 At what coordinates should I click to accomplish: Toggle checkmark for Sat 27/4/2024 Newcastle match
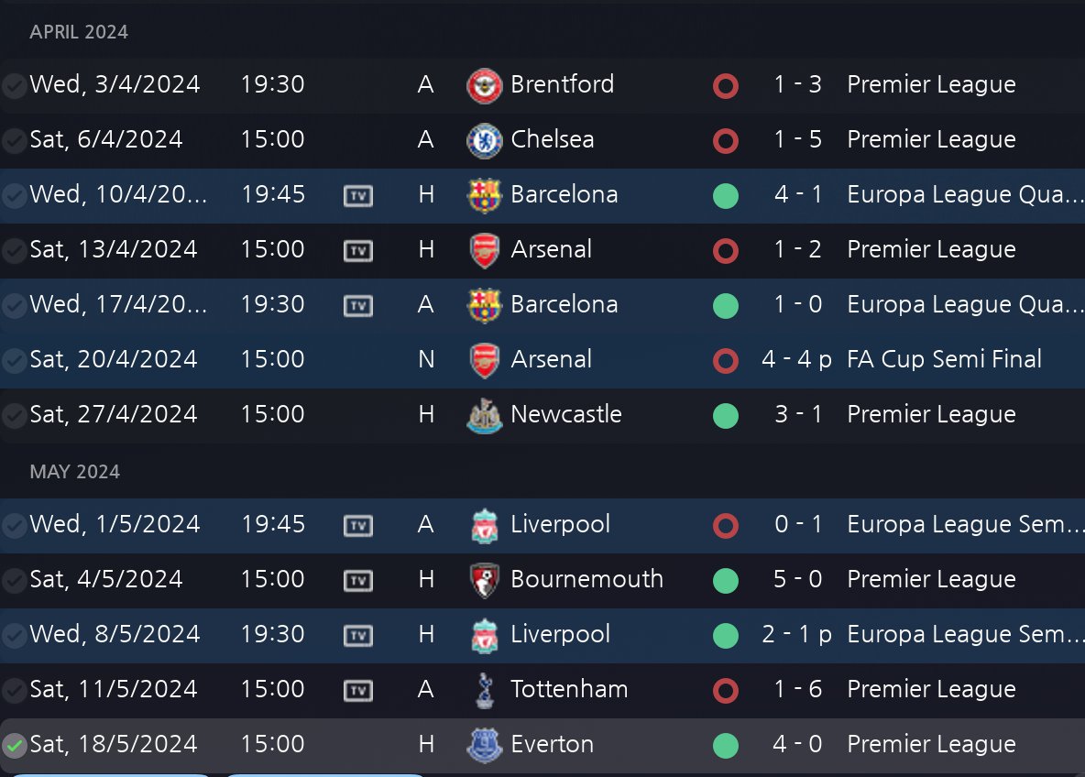point(14,416)
